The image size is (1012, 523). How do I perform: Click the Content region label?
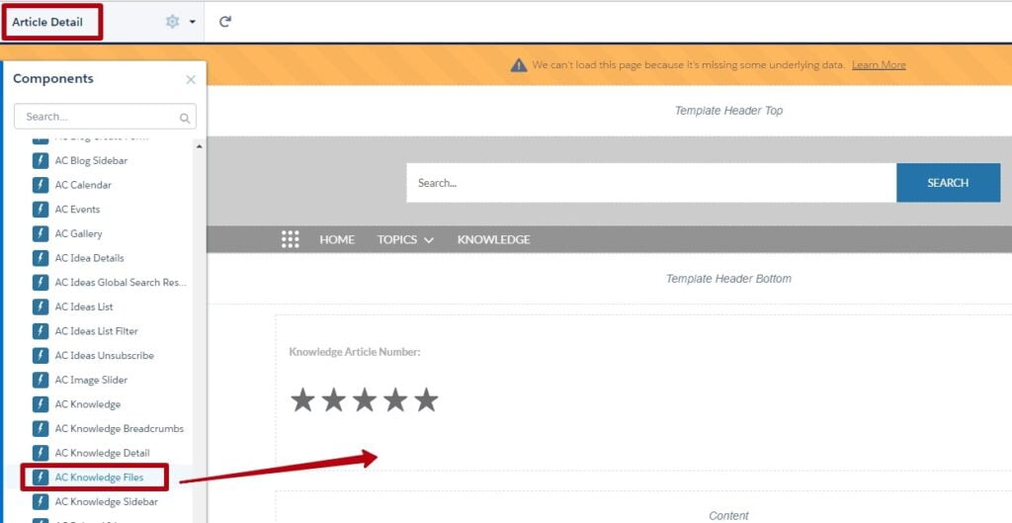tap(728, 516)
